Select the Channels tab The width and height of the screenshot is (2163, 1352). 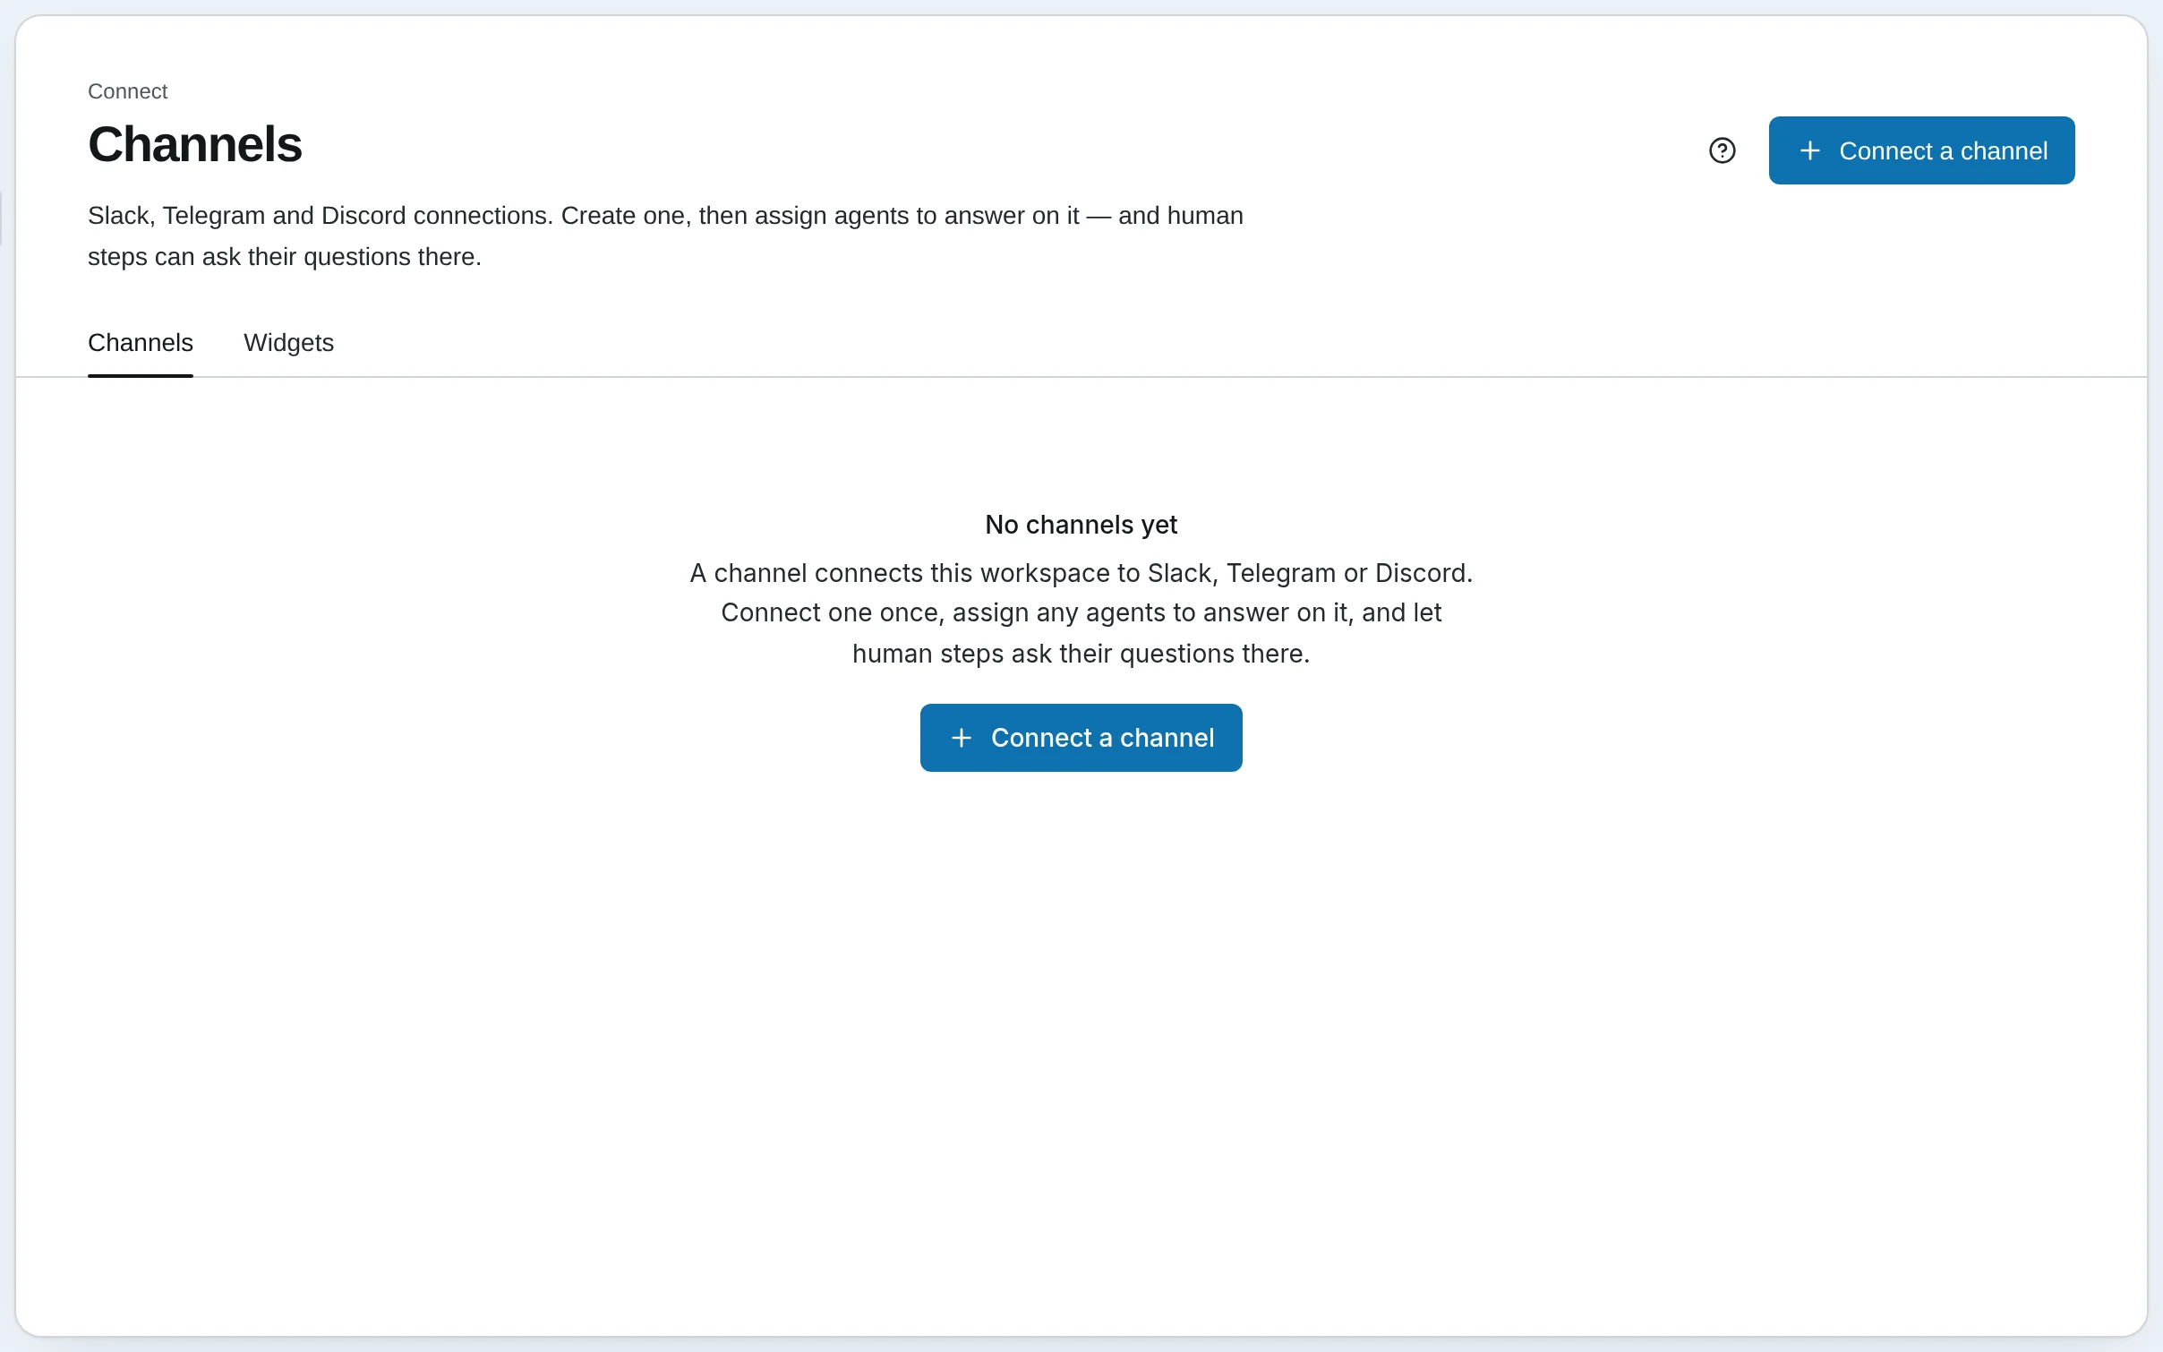141,343
